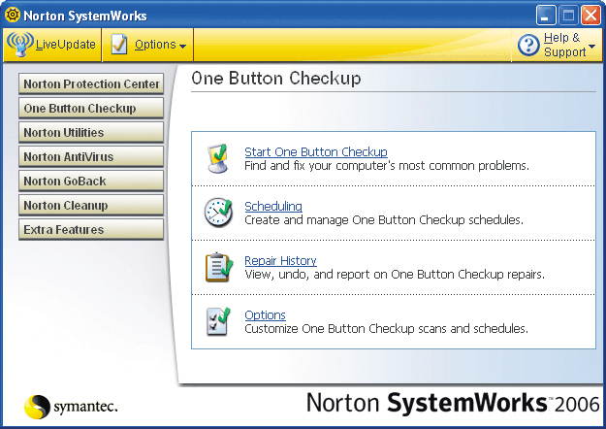Select Norton Protection Center in sidebar

pyautogui.click(x=91, y=83)
